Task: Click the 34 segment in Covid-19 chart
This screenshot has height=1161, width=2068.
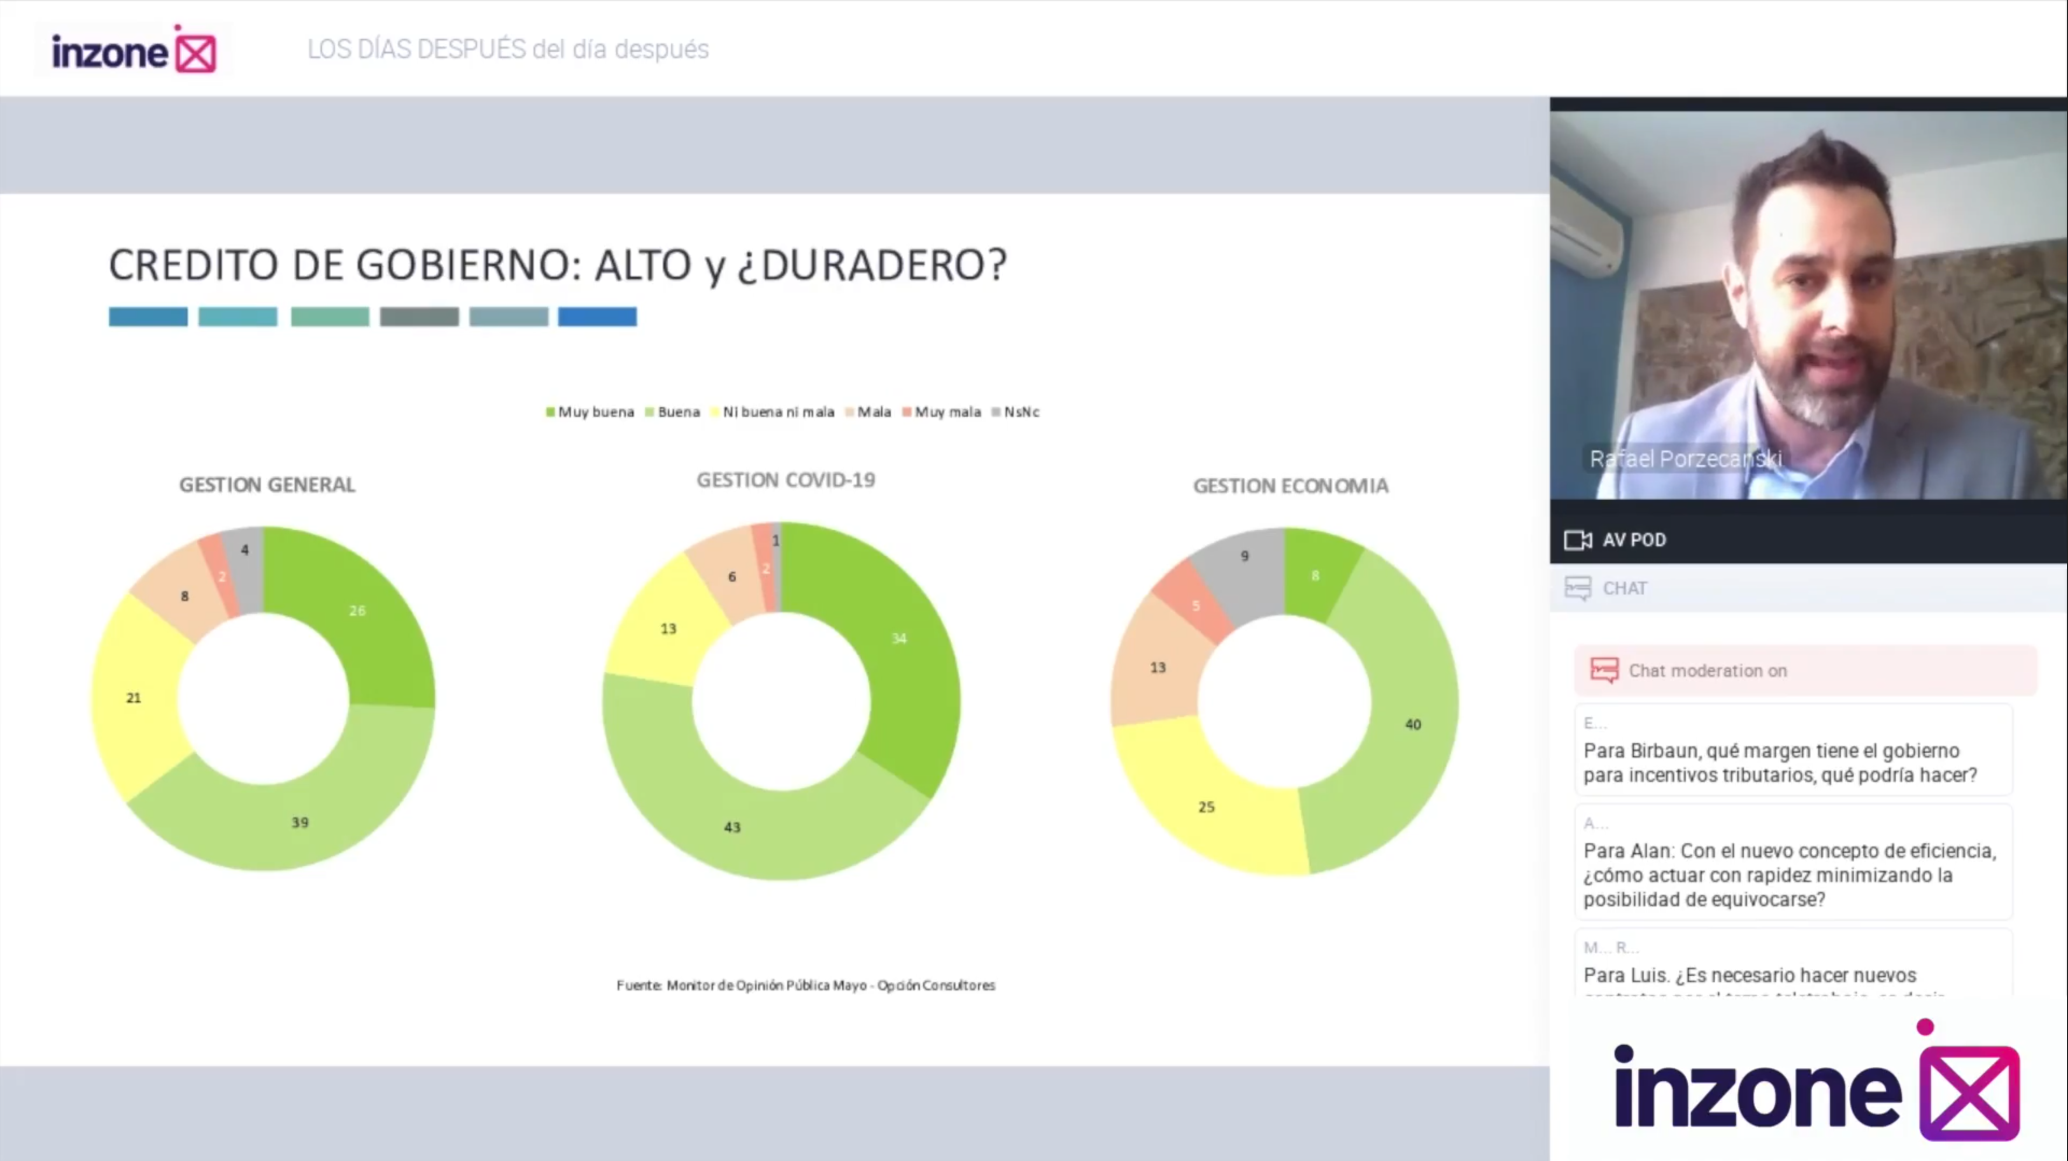Action: pos(899,638)
